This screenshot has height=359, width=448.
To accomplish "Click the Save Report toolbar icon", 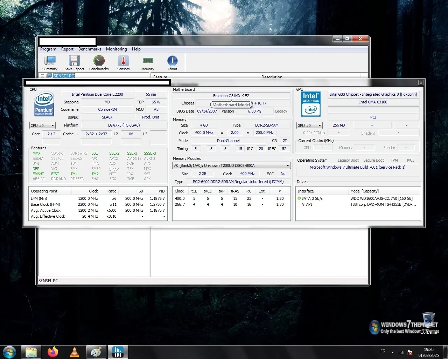I will [74, 62].
